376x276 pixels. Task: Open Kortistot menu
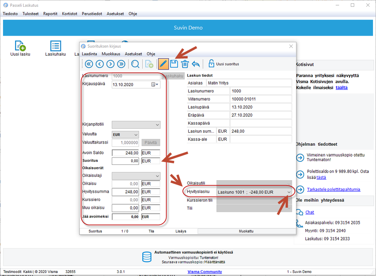coord(70,14)
